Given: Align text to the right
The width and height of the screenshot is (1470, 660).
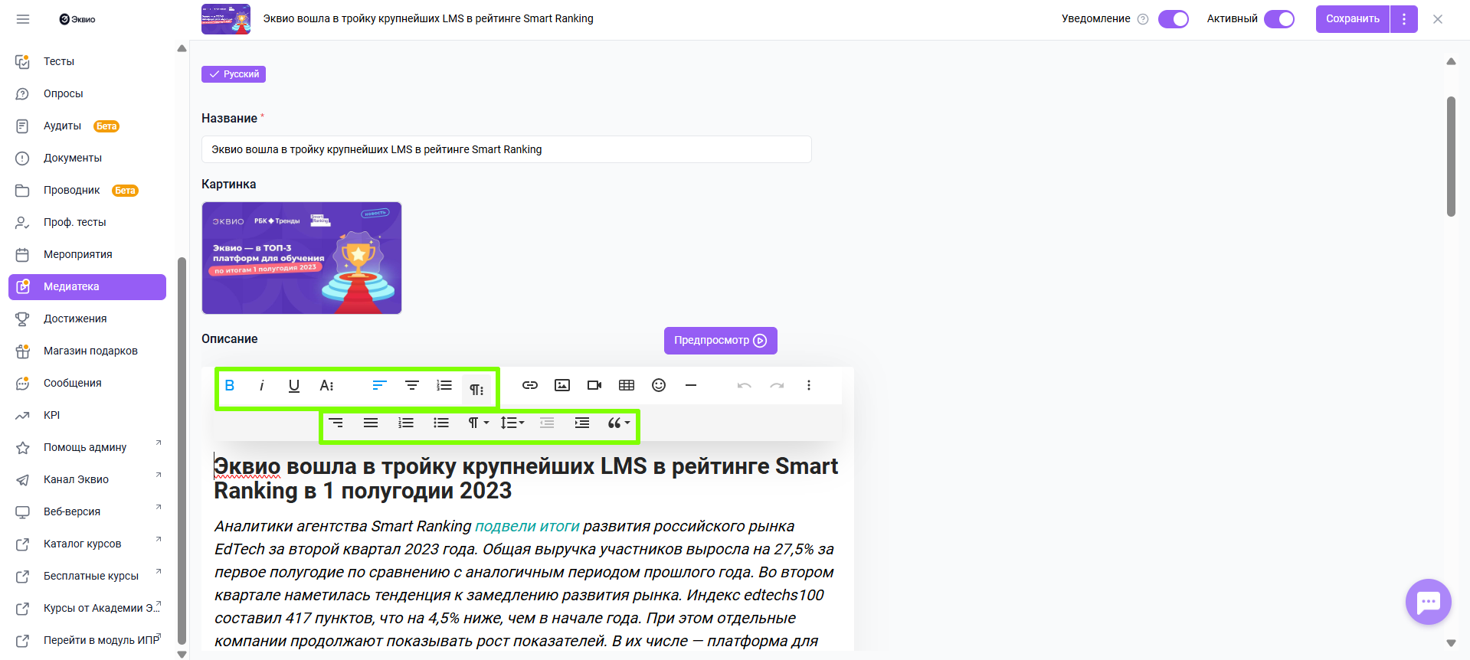Looking at the screenshot, I should tap(336, 423).
